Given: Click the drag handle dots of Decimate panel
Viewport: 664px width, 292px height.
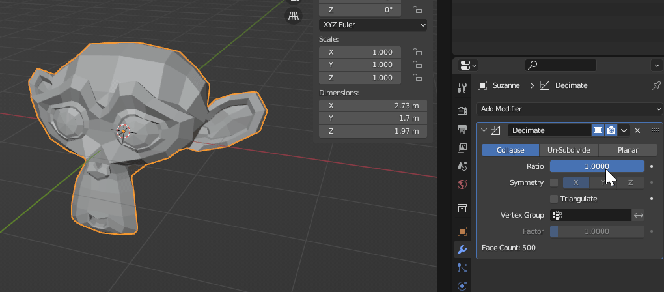Looking at the screenshot, I should pyautogui.click(x=656, y=130).
